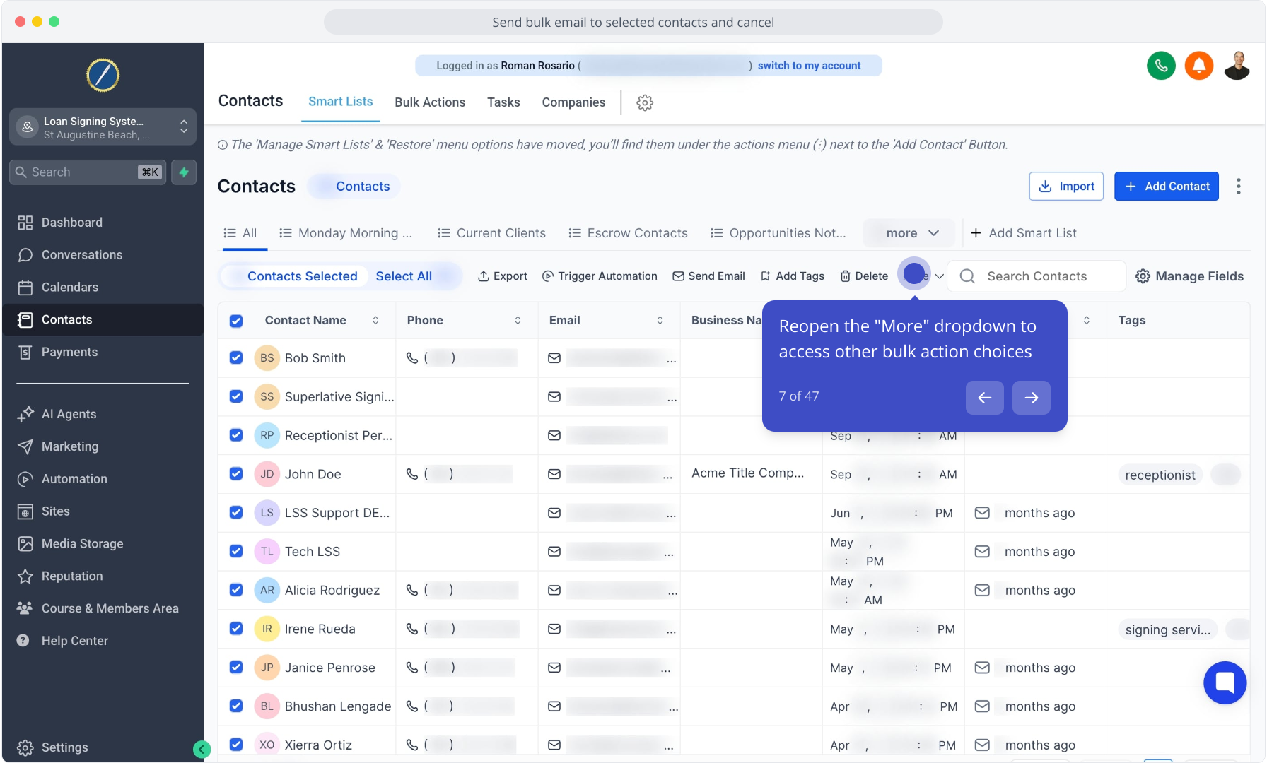Sort by Contact Name column
This screenshot has width=1267, height=763.
click(375, 321)
